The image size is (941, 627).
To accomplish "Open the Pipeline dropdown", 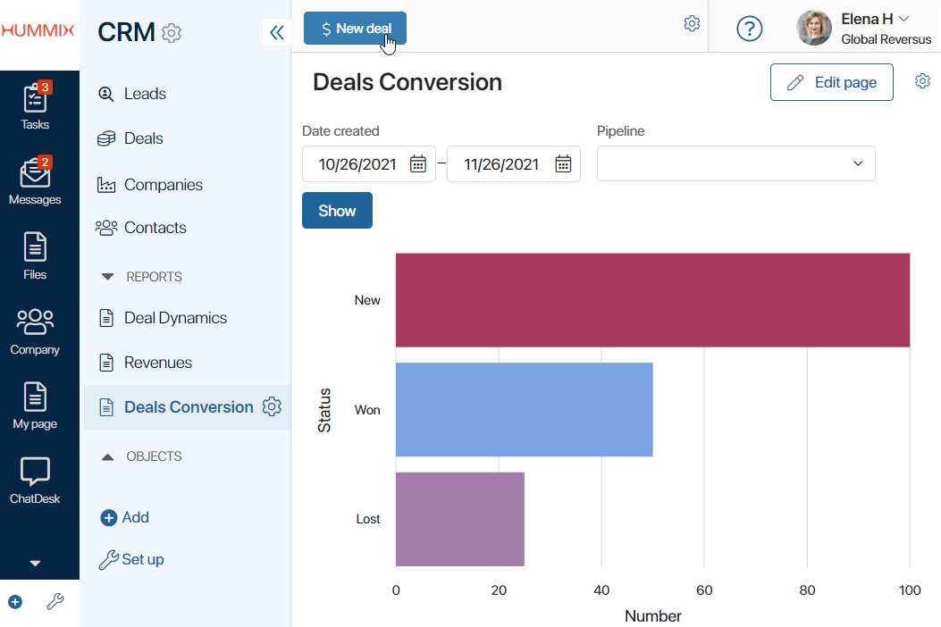I will [735, 163].
